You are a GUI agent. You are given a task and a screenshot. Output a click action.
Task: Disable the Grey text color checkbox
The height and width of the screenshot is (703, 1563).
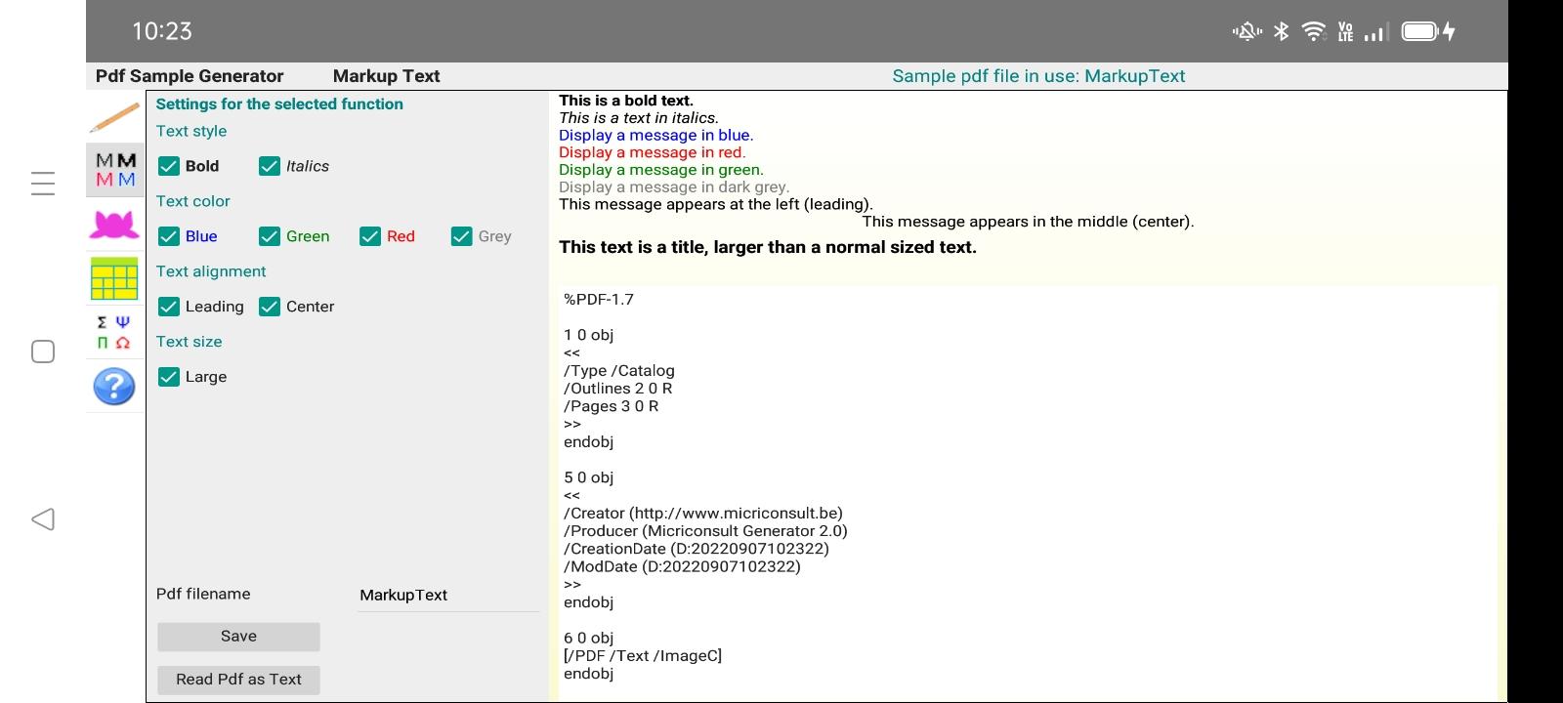(x=462, y=236)
